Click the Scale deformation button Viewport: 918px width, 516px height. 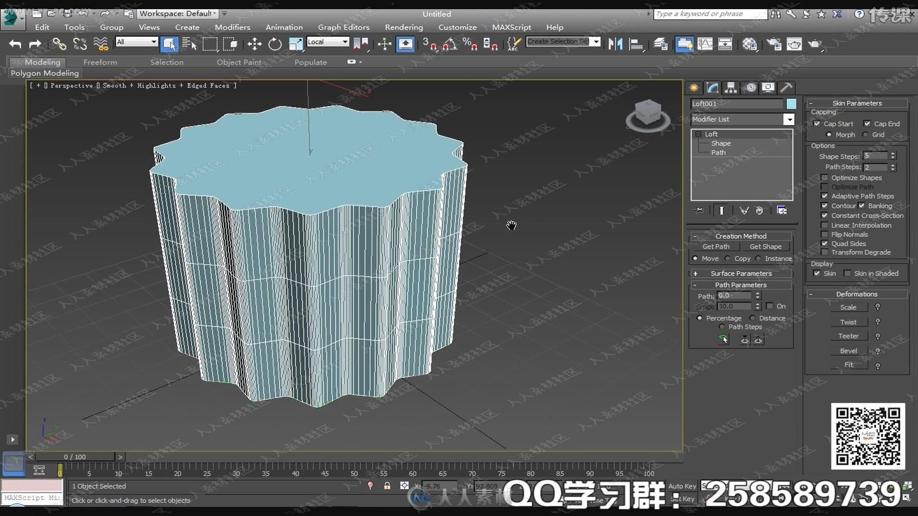(848, 307)
